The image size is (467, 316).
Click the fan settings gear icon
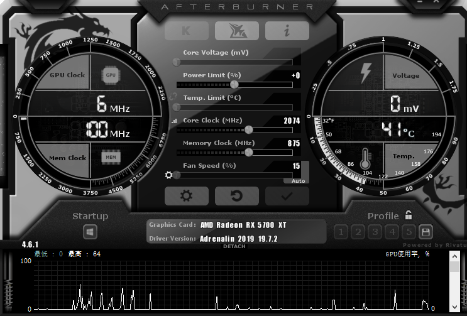tap(169, 175)
